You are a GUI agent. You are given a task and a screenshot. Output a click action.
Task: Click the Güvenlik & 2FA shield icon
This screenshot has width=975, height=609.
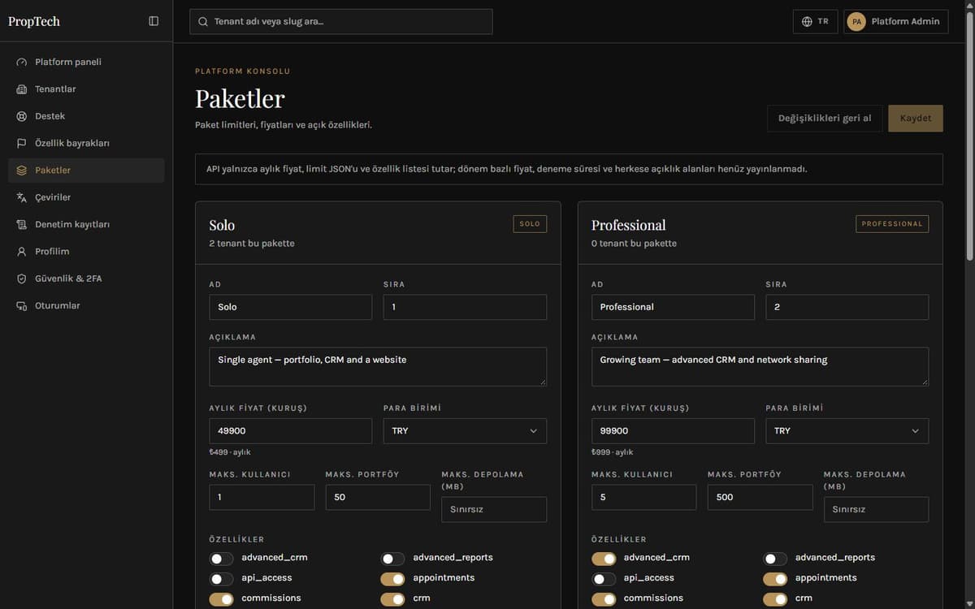pos(22,279)
